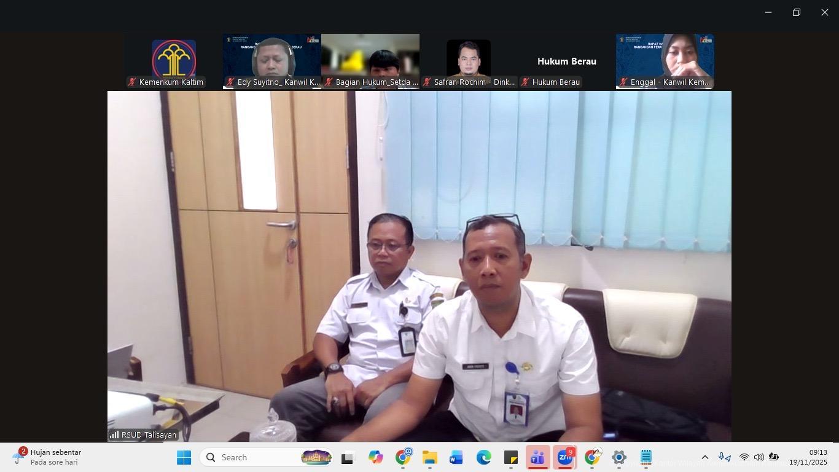Select the Edy Suyitno video thumbnail
839x472 pixels.
coord(272,61)
